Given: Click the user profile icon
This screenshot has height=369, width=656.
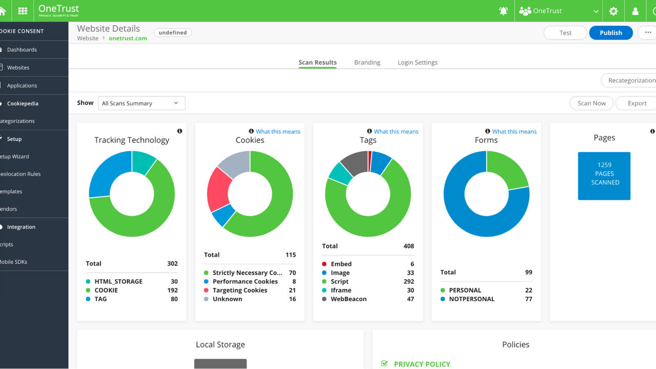Looking at the screenshot, I should pyautogui.click(x=635, y=11).
